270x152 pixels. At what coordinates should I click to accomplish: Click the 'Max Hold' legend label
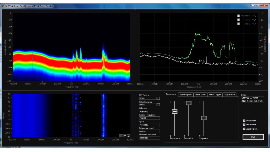[245, 16]
